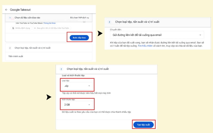This screenshot has width=213, height=133.
Task: Click the 'Tạo tệp xuất' button
Action: 143,125
